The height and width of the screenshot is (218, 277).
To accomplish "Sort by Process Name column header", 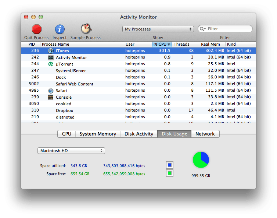I will click(x=82, y=44).
